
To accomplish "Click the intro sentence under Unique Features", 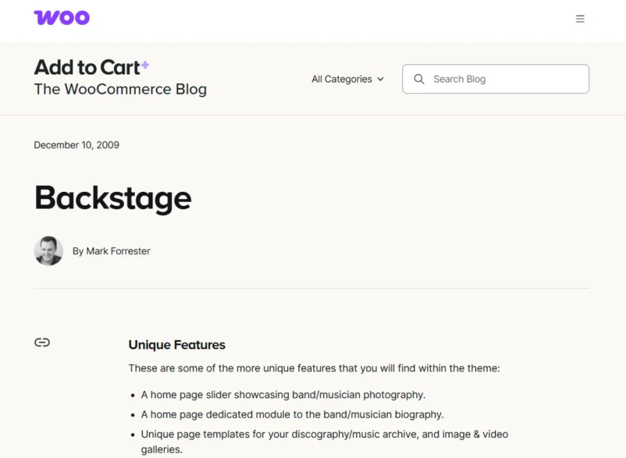I will 314,368.
